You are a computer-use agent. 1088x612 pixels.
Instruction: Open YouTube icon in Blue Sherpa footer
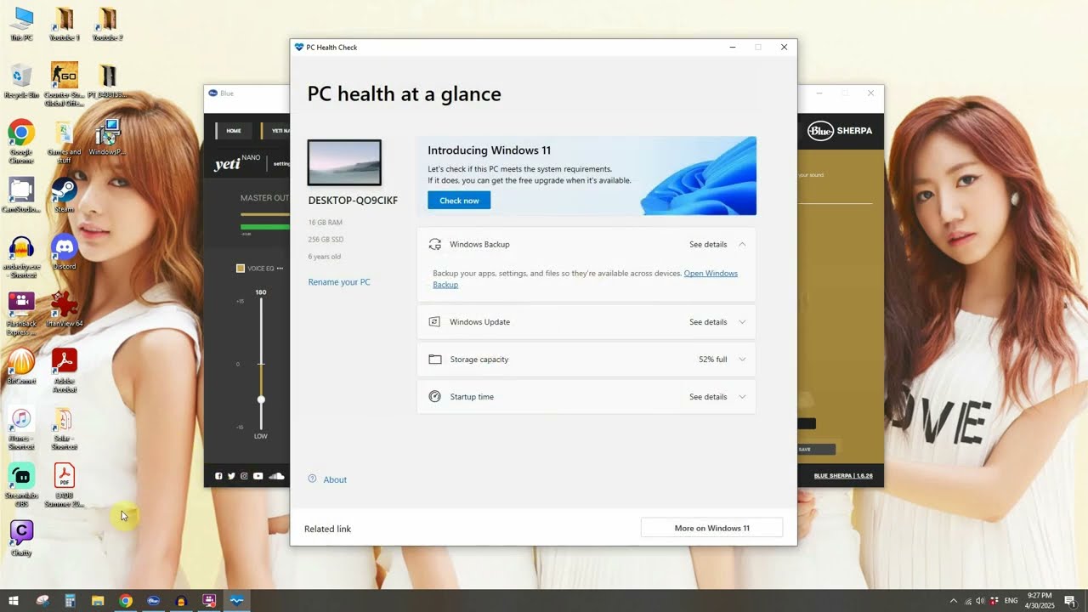click(x=258, y=476)
